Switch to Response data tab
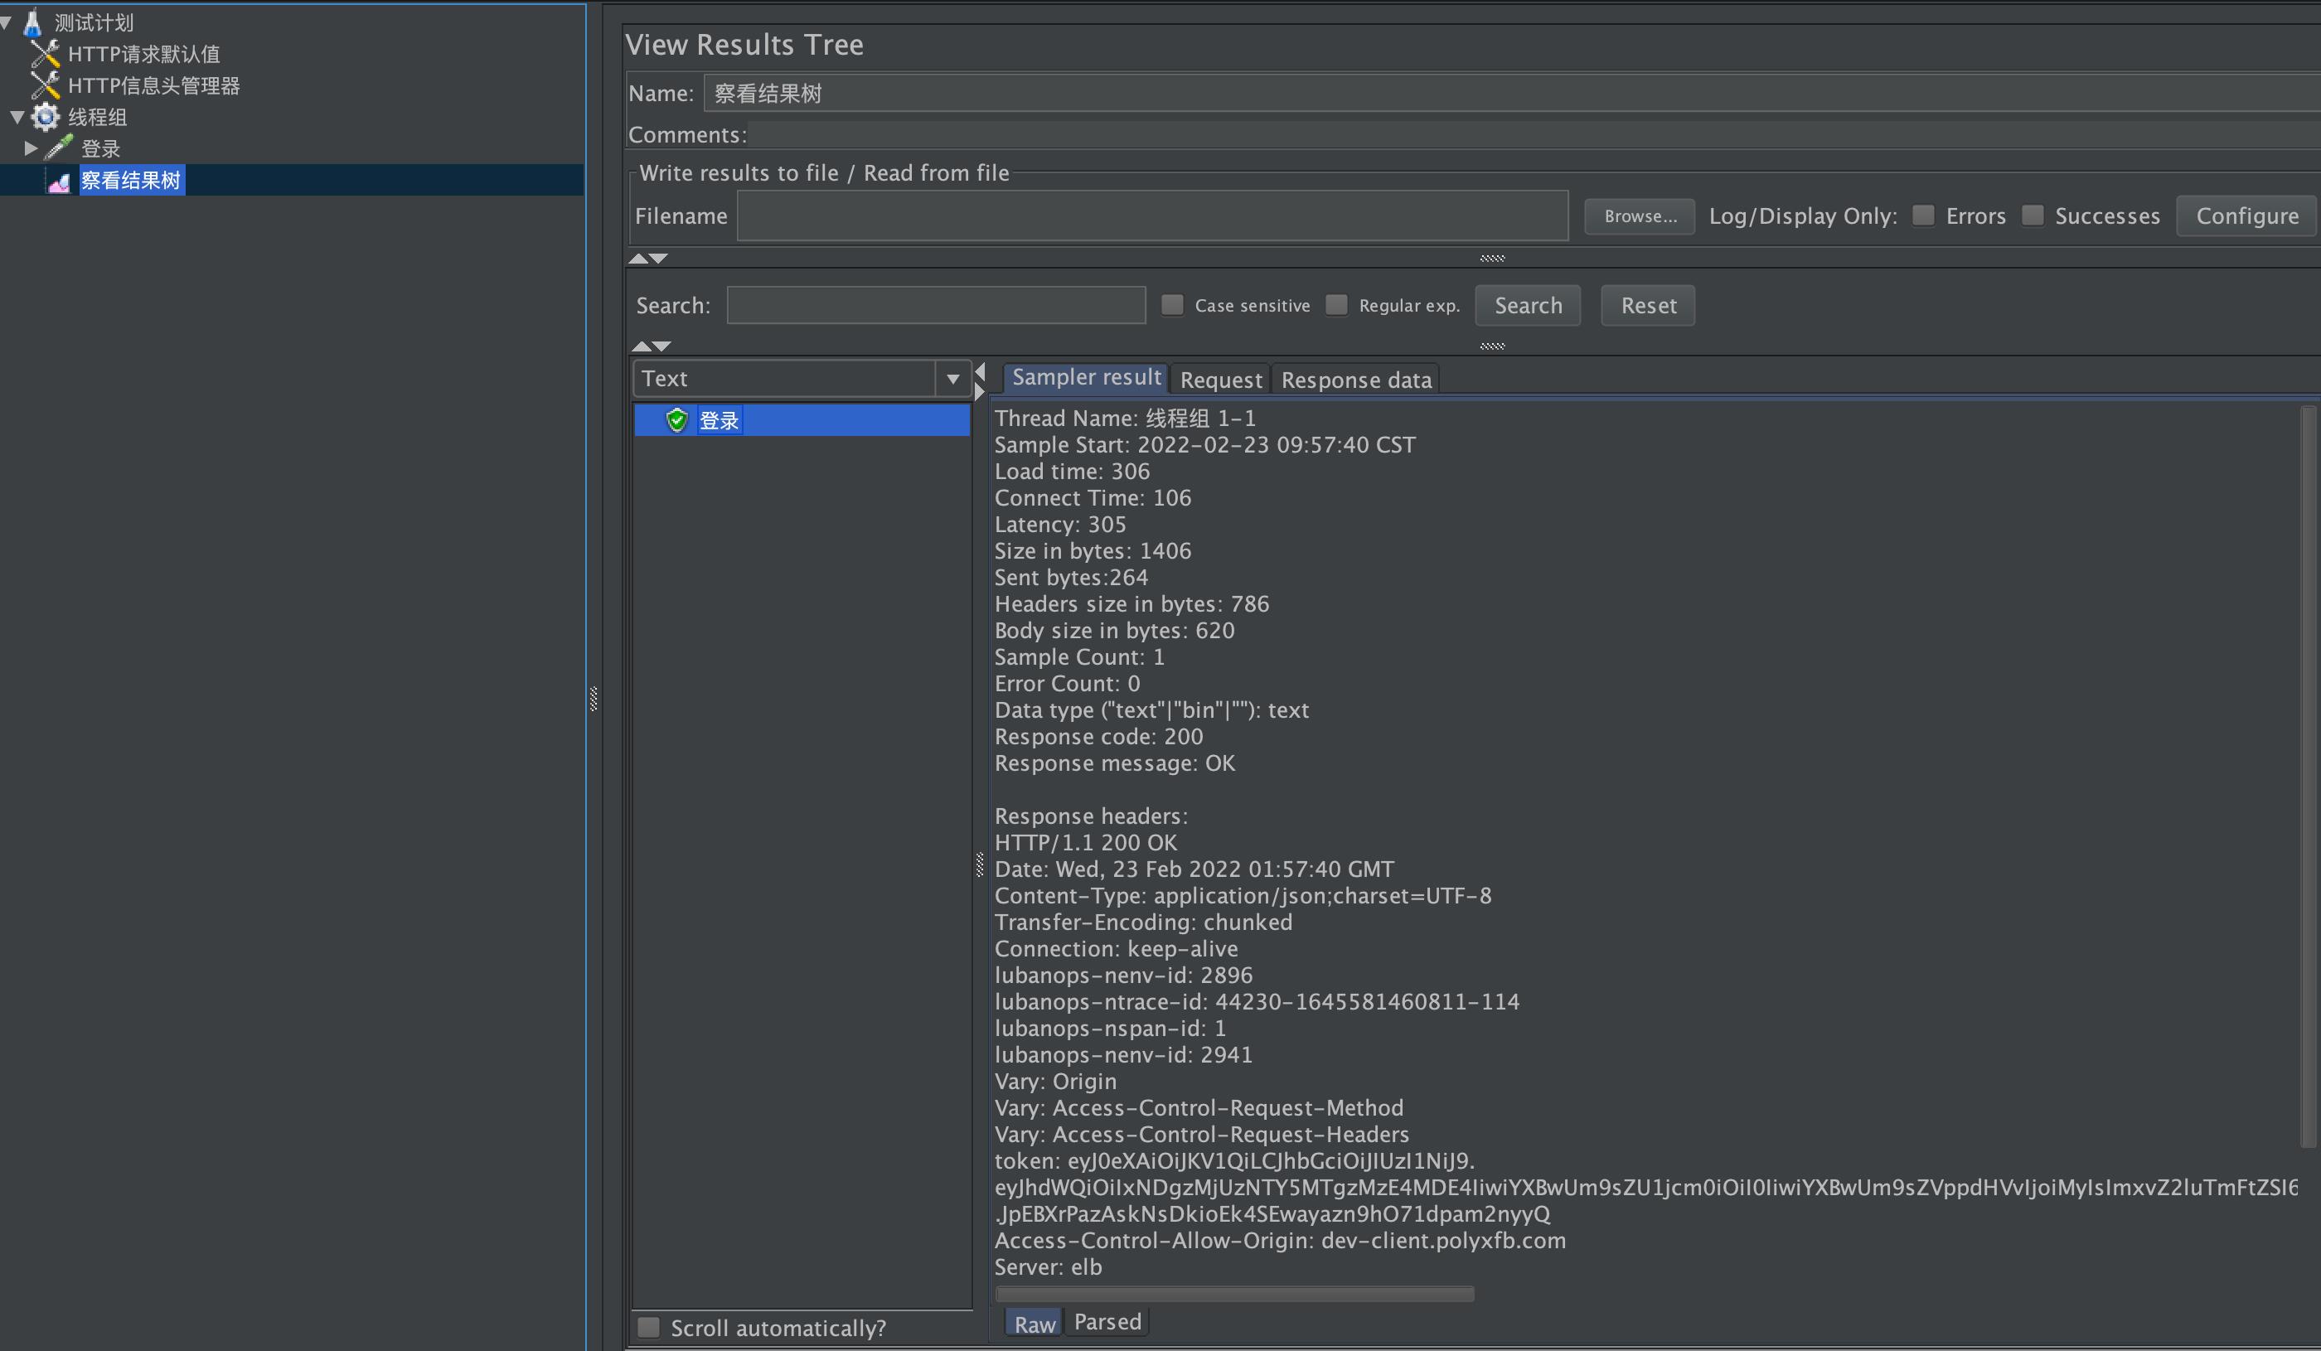This screenshot has height=1351, width=2321. (x=1356, y=380)
